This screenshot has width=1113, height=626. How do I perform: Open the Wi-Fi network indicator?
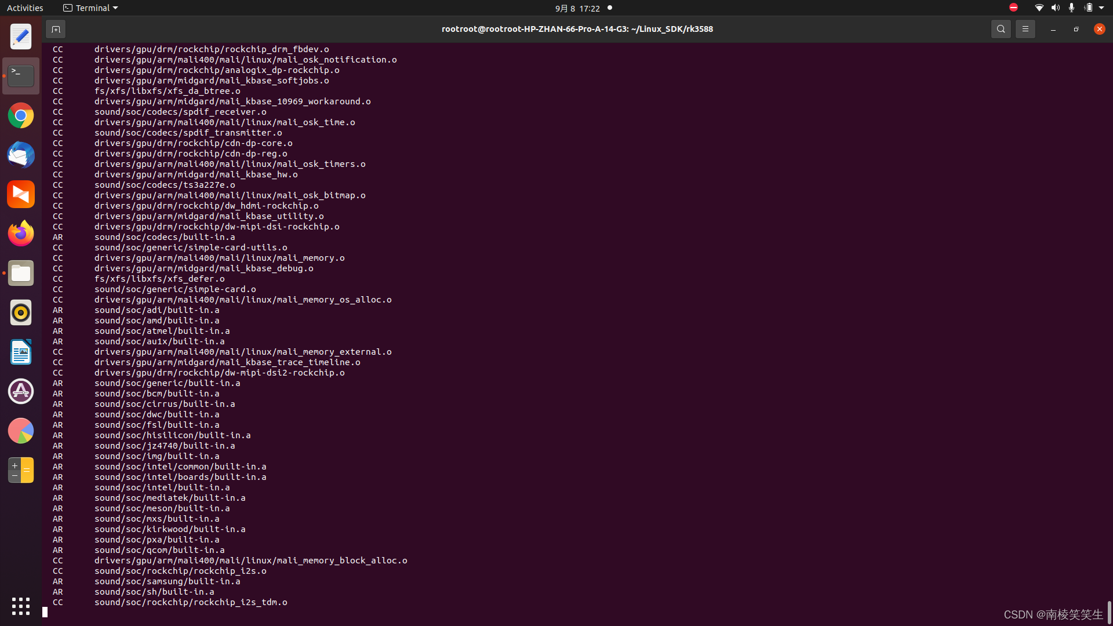1039,8
